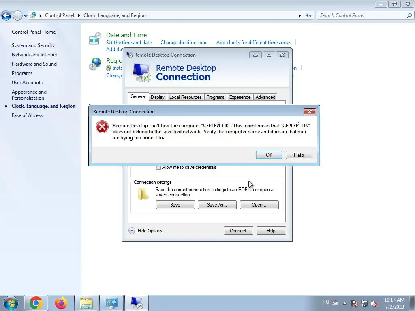Click the RU language indicator

click(x=326, y=302)
